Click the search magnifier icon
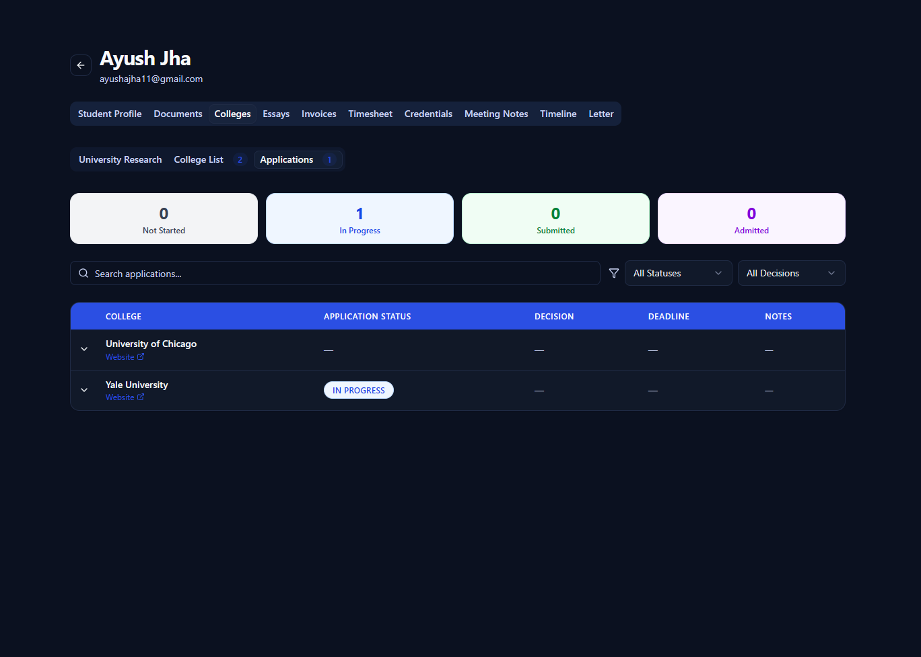The height and width of the screenshot is (657, 921). point(83,273)
